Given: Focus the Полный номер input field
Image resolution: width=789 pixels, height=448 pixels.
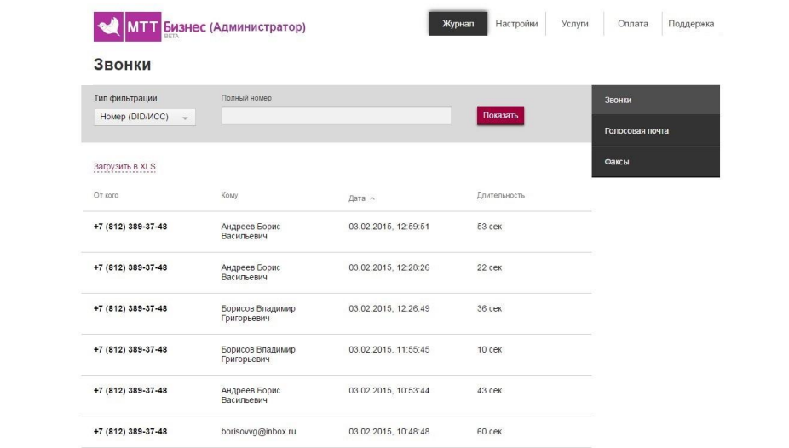Looking at the screenshot, I should point(336,117).
